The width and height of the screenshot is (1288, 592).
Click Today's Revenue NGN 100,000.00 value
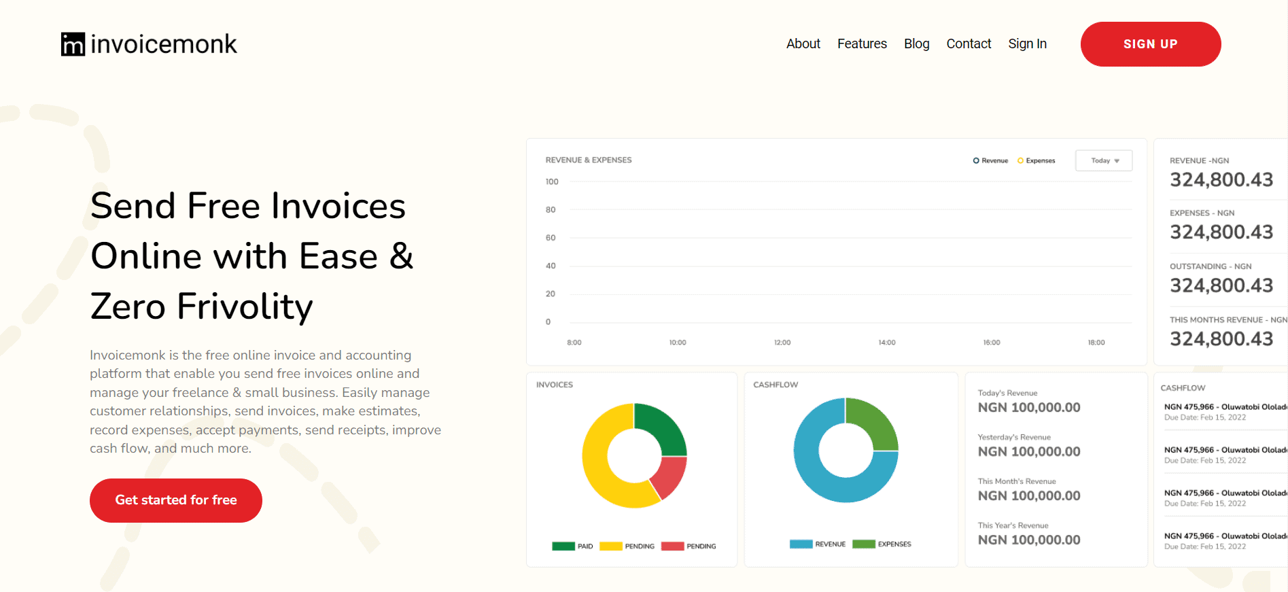pyautogui.click(x=1029, y=407)
